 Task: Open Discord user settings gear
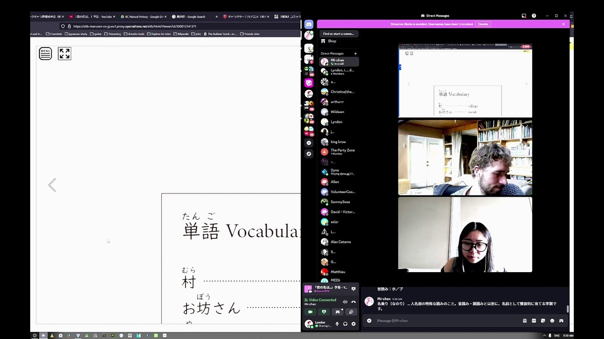pos(353,324)
